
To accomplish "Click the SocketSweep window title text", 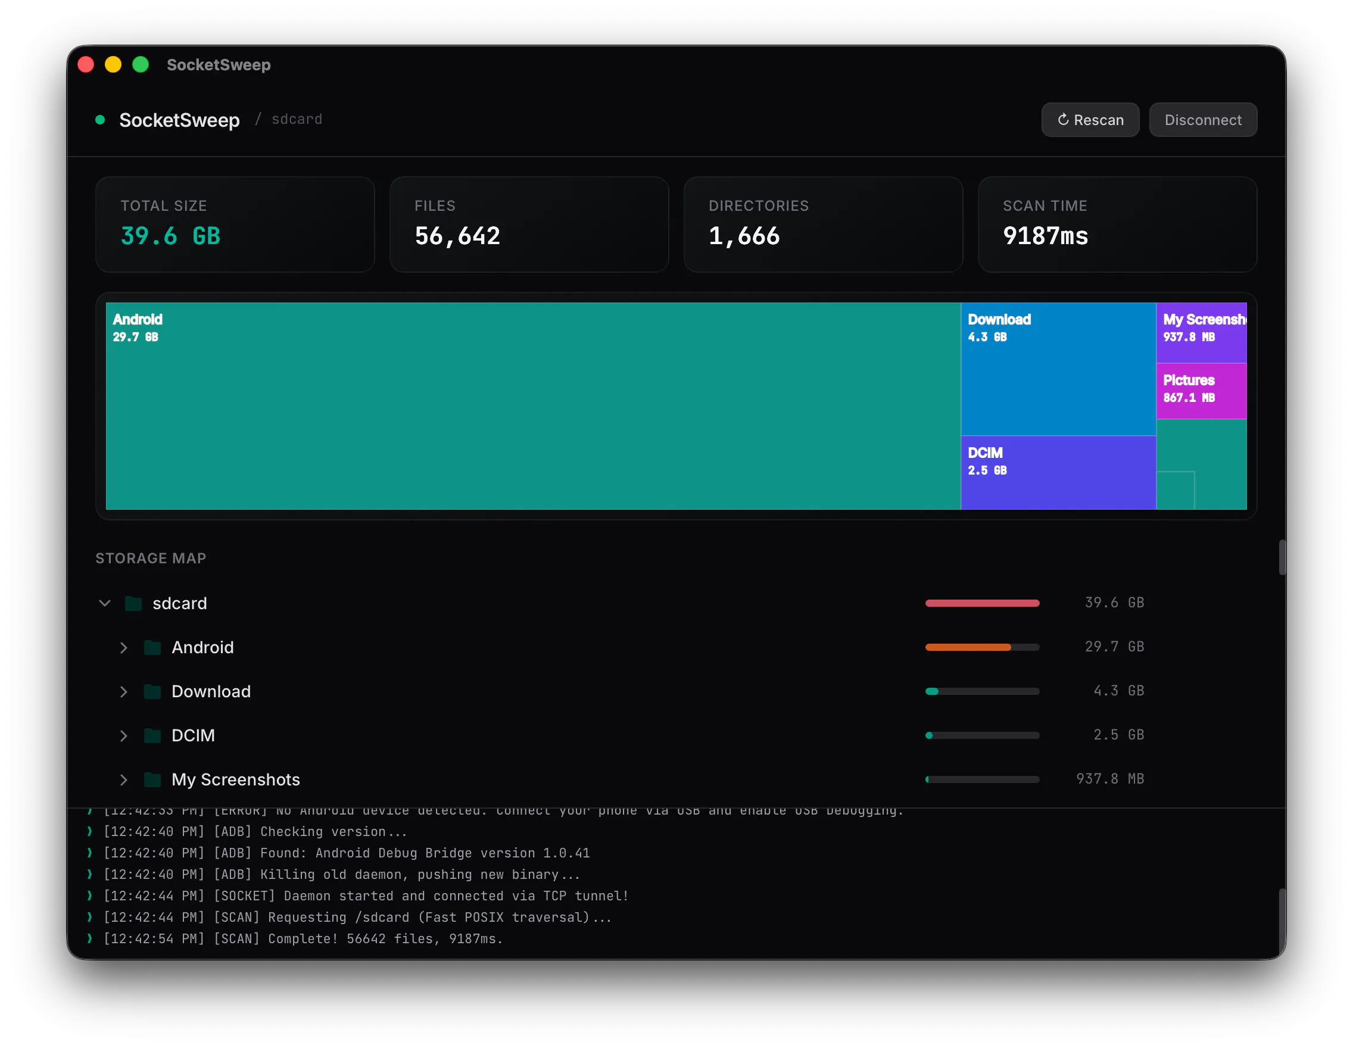I will pos(219,64).
